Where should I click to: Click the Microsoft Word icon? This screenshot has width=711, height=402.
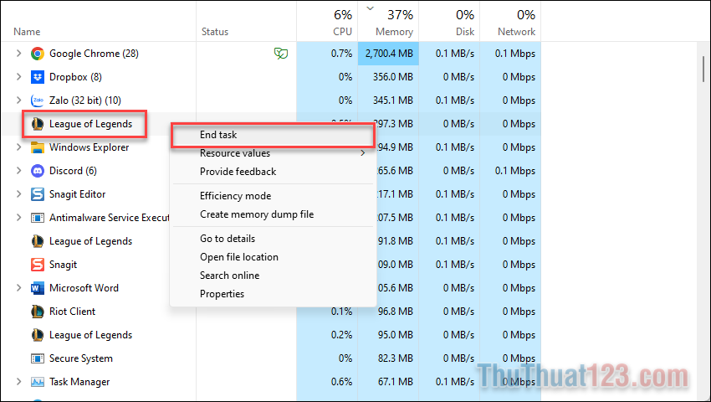point(38,288)
